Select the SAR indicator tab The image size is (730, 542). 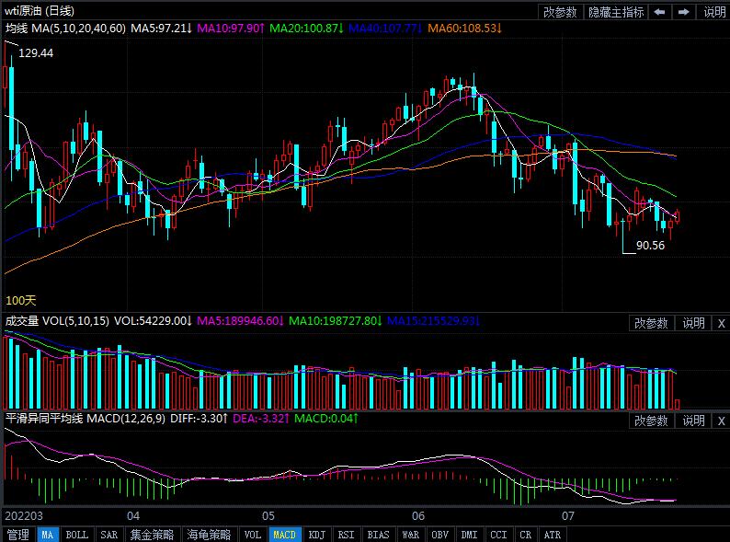[108, 535]
